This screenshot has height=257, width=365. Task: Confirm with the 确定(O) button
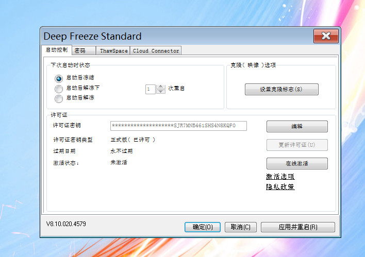(203, 227)
